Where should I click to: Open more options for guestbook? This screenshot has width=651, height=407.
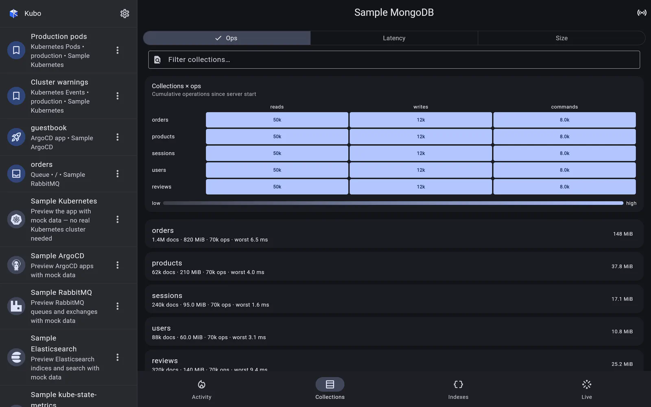click(x=118, y=137)
